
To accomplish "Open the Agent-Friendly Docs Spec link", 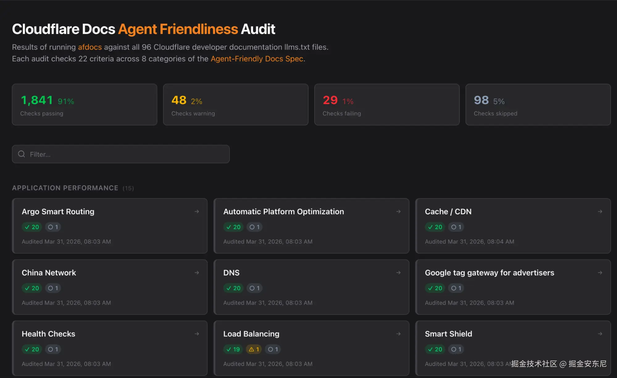I will [x=257, y=59].
